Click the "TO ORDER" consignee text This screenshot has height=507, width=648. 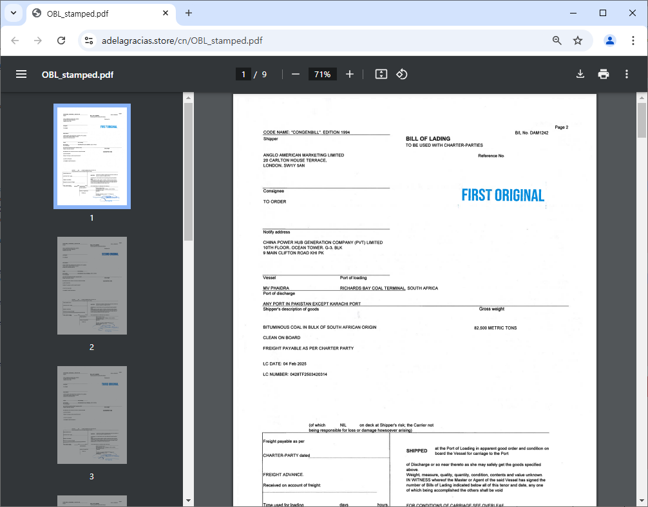274,202
